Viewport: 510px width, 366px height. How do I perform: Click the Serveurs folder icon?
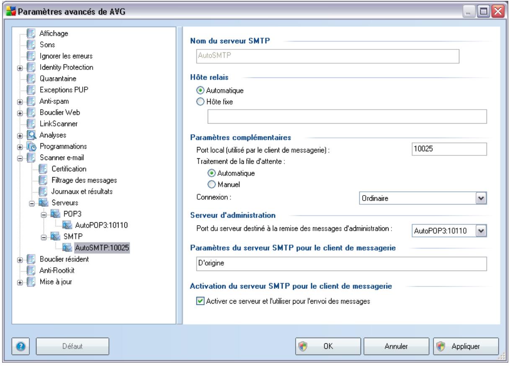click(43, 203)
